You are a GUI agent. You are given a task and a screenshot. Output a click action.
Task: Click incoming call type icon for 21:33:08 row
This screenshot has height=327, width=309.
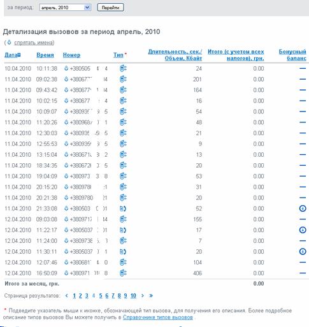(x=123, y=208)
